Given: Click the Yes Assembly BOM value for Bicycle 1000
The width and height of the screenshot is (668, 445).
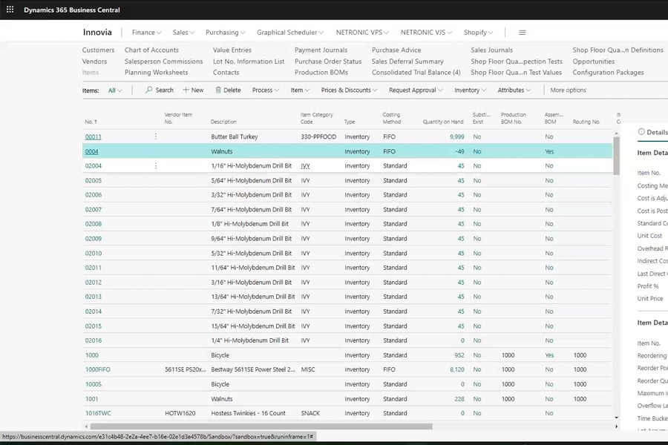Looking at the screenshot, I should point(549,355).
